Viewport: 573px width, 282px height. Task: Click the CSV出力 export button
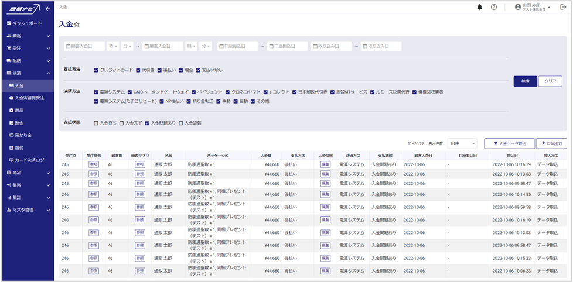point(551,143)
